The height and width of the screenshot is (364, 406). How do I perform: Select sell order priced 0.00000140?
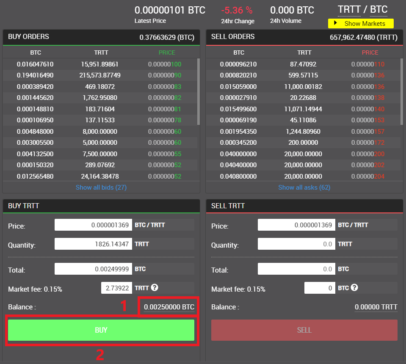click(x=303, y=109)
